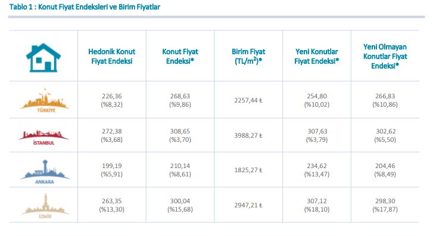Click Ankara new housing index value 234,62

pos(317,166)
